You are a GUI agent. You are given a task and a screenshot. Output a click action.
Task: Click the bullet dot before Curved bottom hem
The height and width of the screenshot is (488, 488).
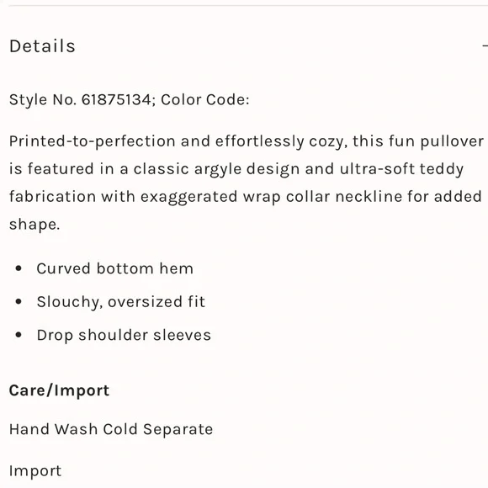click(x=19, y=268)
